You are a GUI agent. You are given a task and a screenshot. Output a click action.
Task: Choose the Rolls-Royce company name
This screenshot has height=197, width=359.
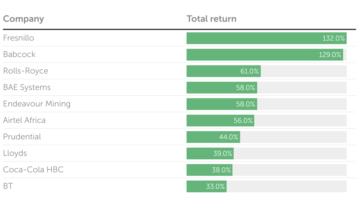[26, 71]
